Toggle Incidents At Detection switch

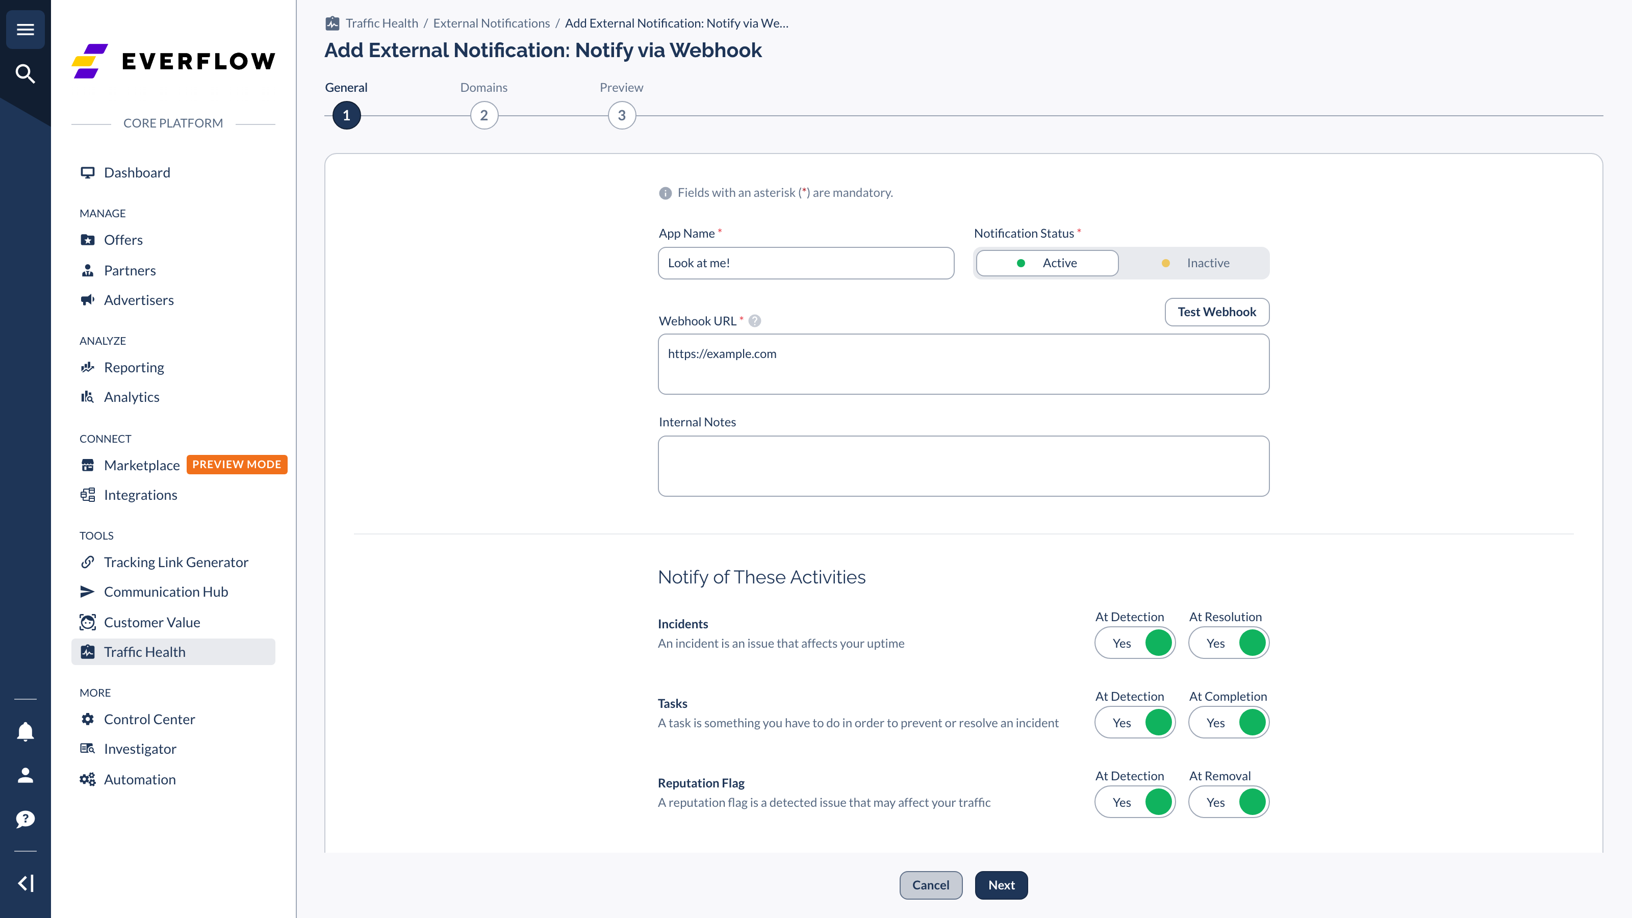click(x=1135, y=644)
